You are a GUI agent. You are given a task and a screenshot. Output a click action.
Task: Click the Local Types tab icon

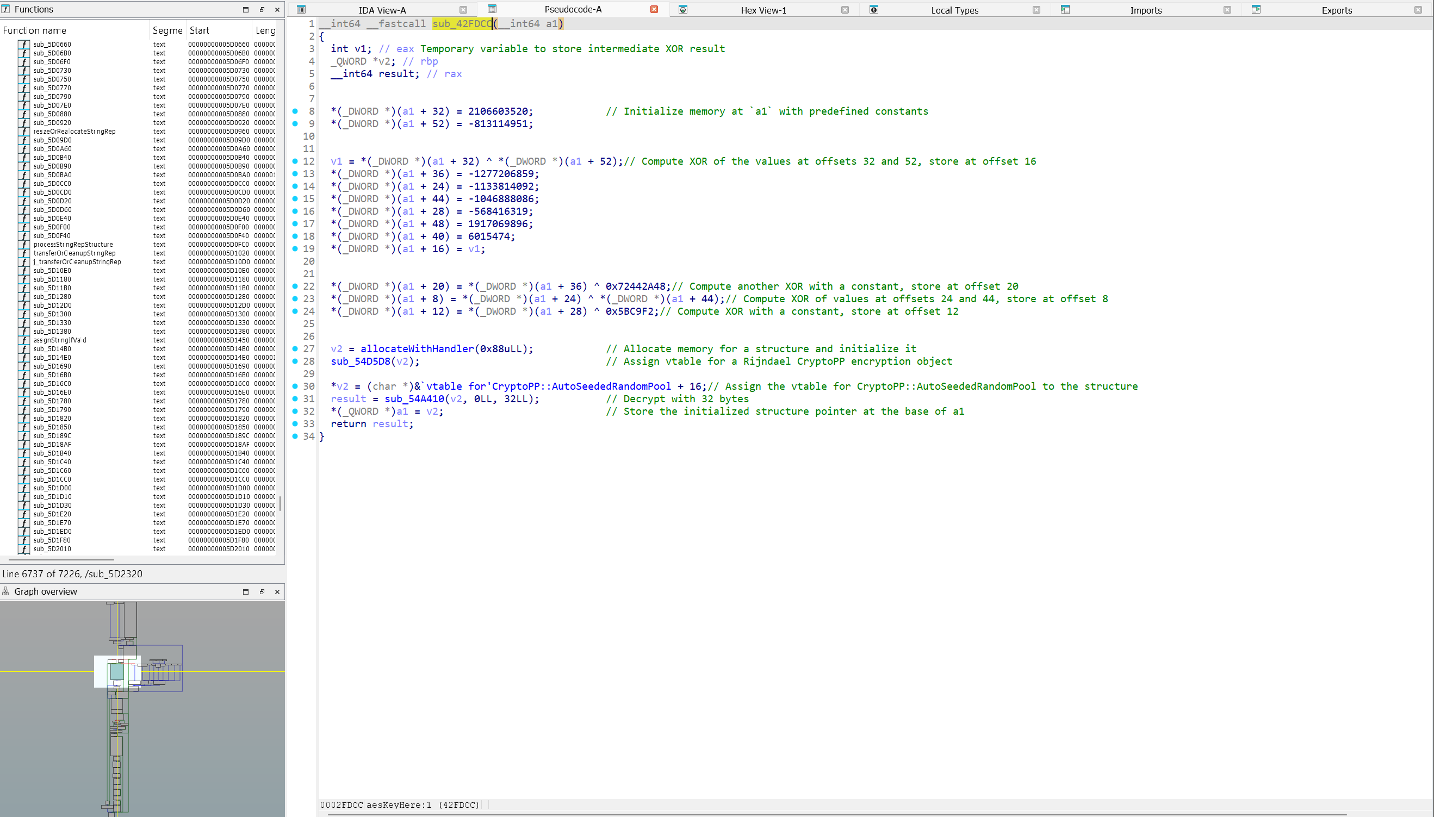[874, 10]
